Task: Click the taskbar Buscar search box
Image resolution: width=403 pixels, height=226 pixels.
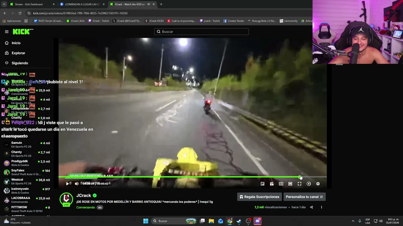Action: click(174, 221)
